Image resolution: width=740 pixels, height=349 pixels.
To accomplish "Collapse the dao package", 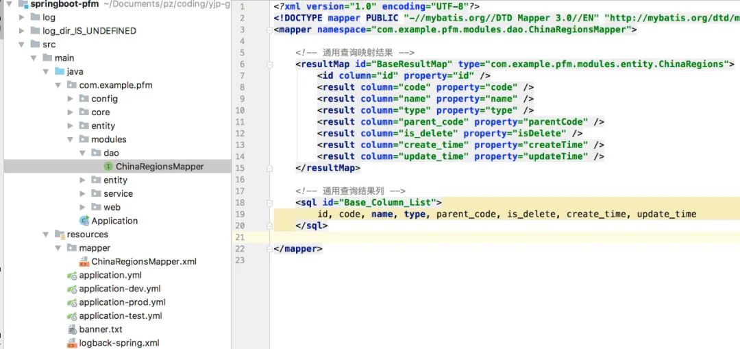I will click(83, 153).
